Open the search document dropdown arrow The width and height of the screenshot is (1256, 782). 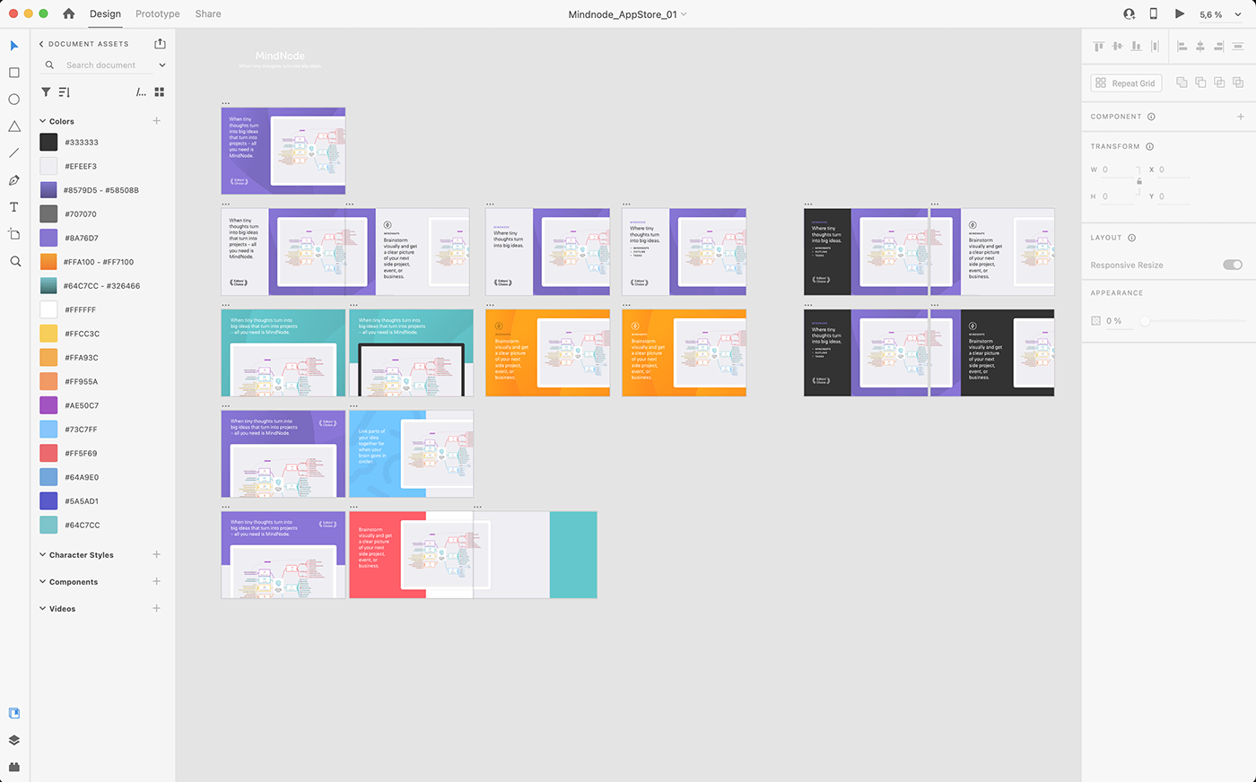click(x=162, y=65)
